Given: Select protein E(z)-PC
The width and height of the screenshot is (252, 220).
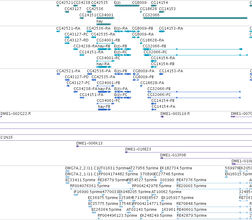Looking at the screenshot, I should (x=121, y=95).
